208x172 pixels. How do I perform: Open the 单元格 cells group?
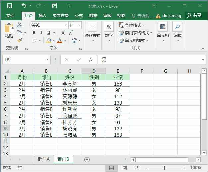[x=163, y=32]
